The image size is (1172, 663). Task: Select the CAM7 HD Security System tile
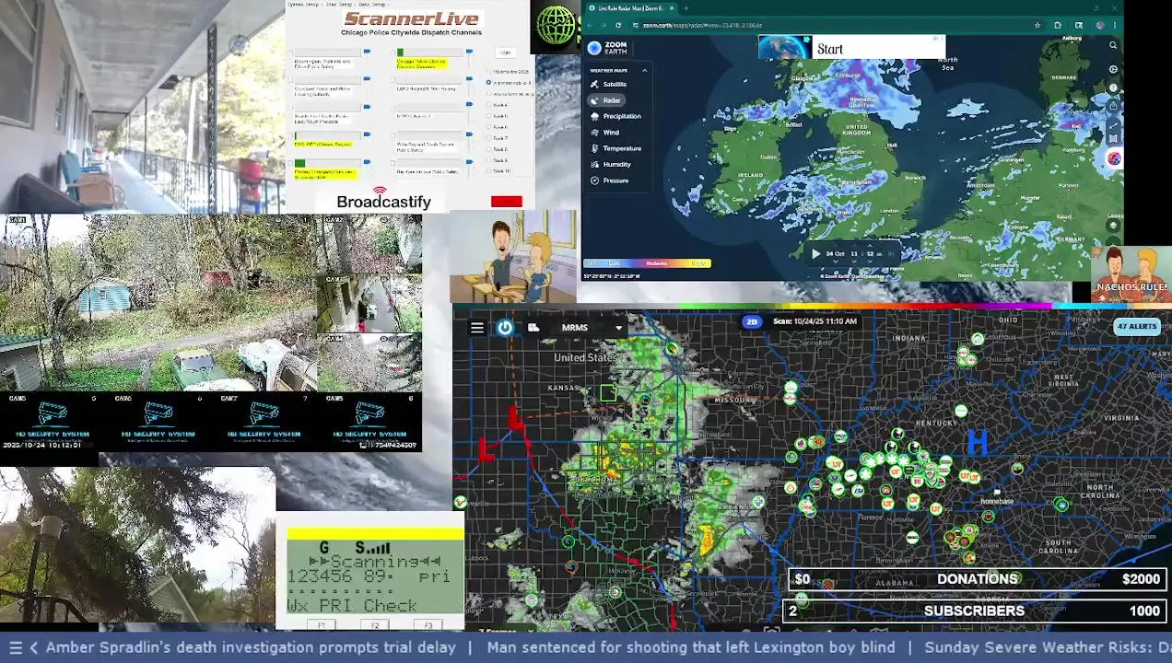point(264,420)
